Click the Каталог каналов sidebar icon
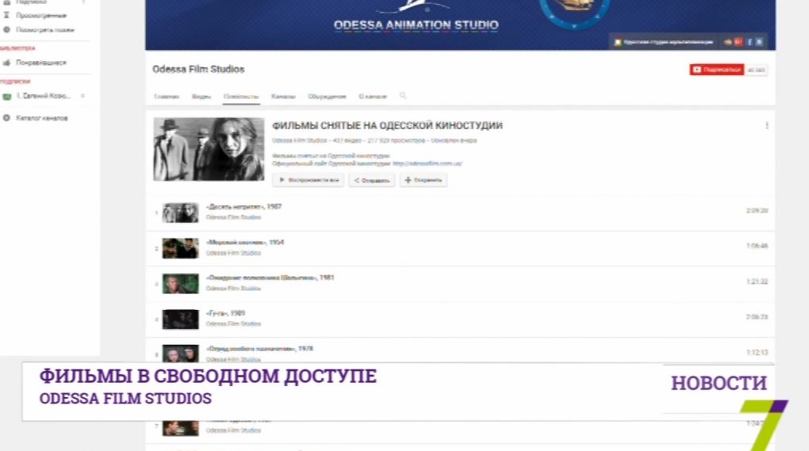The width and height of the screenshot is (809, 451). point(6,118)
